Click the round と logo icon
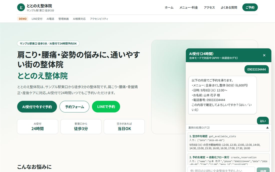The image size is (275, 172). 21,7
